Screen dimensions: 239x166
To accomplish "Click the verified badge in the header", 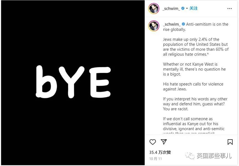I will pos(183,8).
